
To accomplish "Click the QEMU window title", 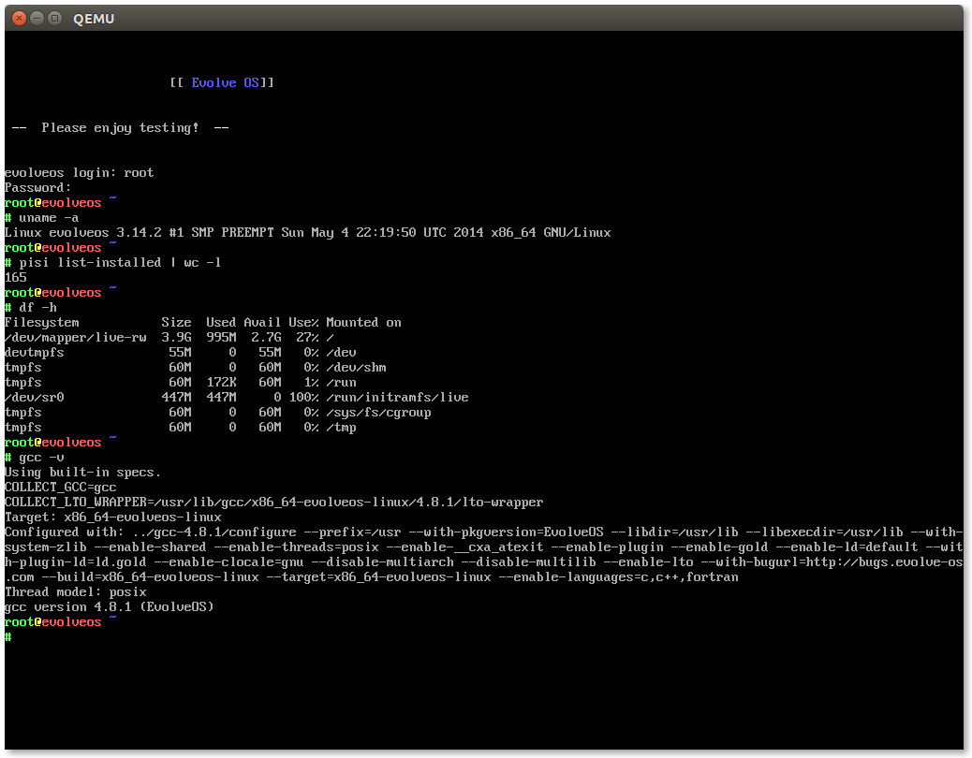I will tap(94, 20).
